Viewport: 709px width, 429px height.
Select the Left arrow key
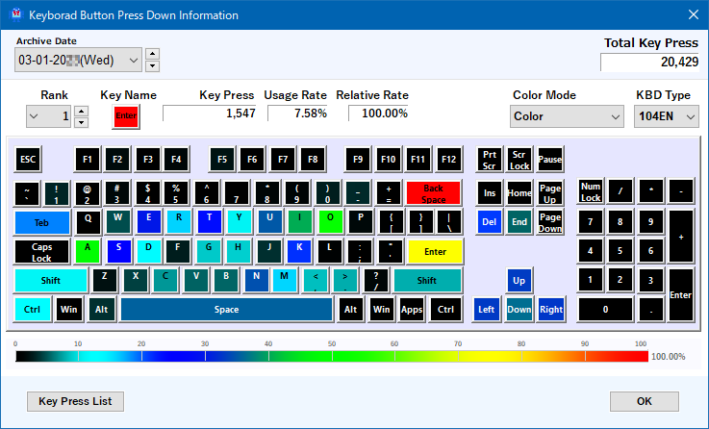(487, 310)
